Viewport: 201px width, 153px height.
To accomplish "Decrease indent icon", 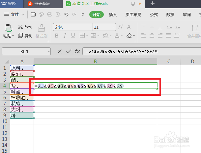I will point(169,27).
